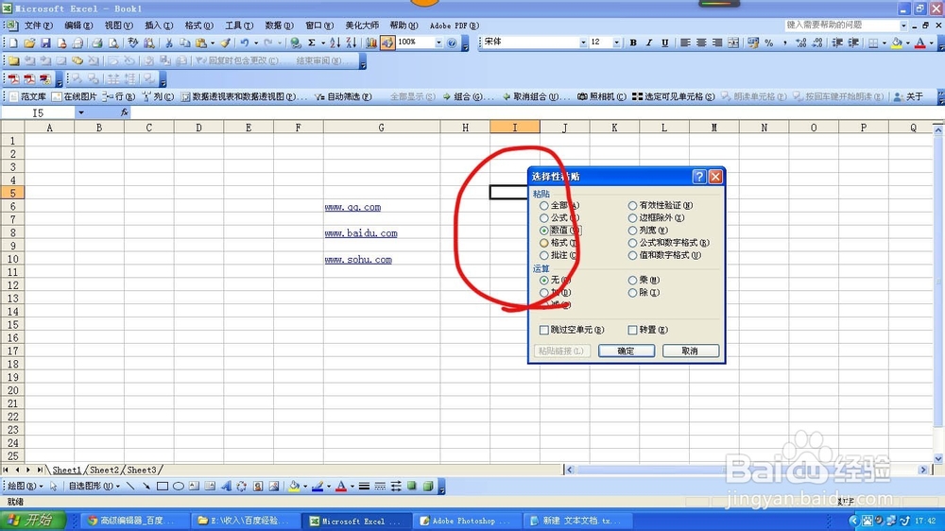Switch to the Sheet3 tab

[x=142, y=471]
